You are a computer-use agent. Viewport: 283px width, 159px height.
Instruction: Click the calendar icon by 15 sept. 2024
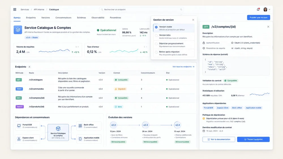click(204, 131)
